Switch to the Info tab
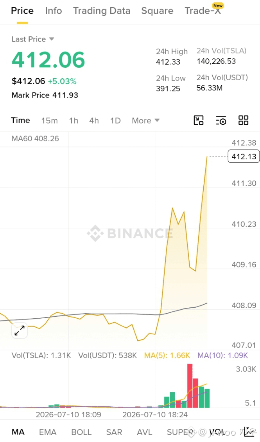Screen dimensions: 260x442 click(54, 11)
